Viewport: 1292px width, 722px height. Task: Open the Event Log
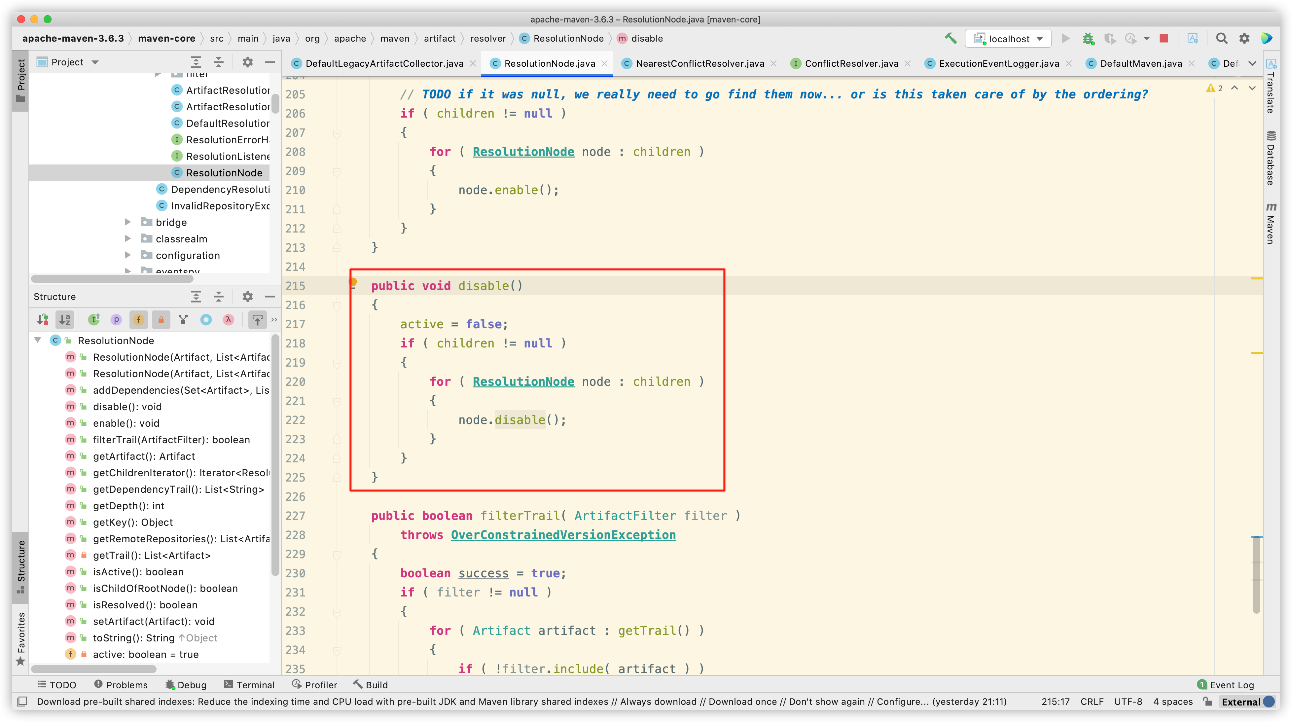1226,684
